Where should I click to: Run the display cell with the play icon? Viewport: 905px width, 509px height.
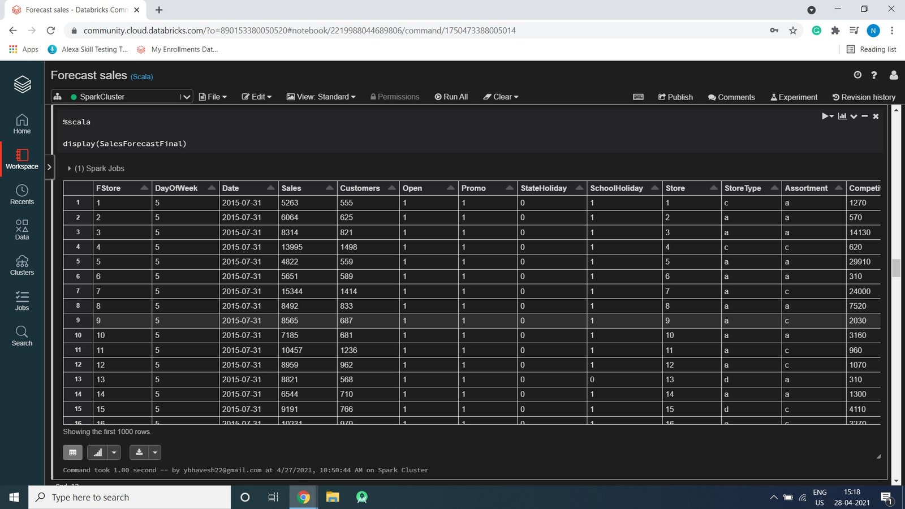825,116
